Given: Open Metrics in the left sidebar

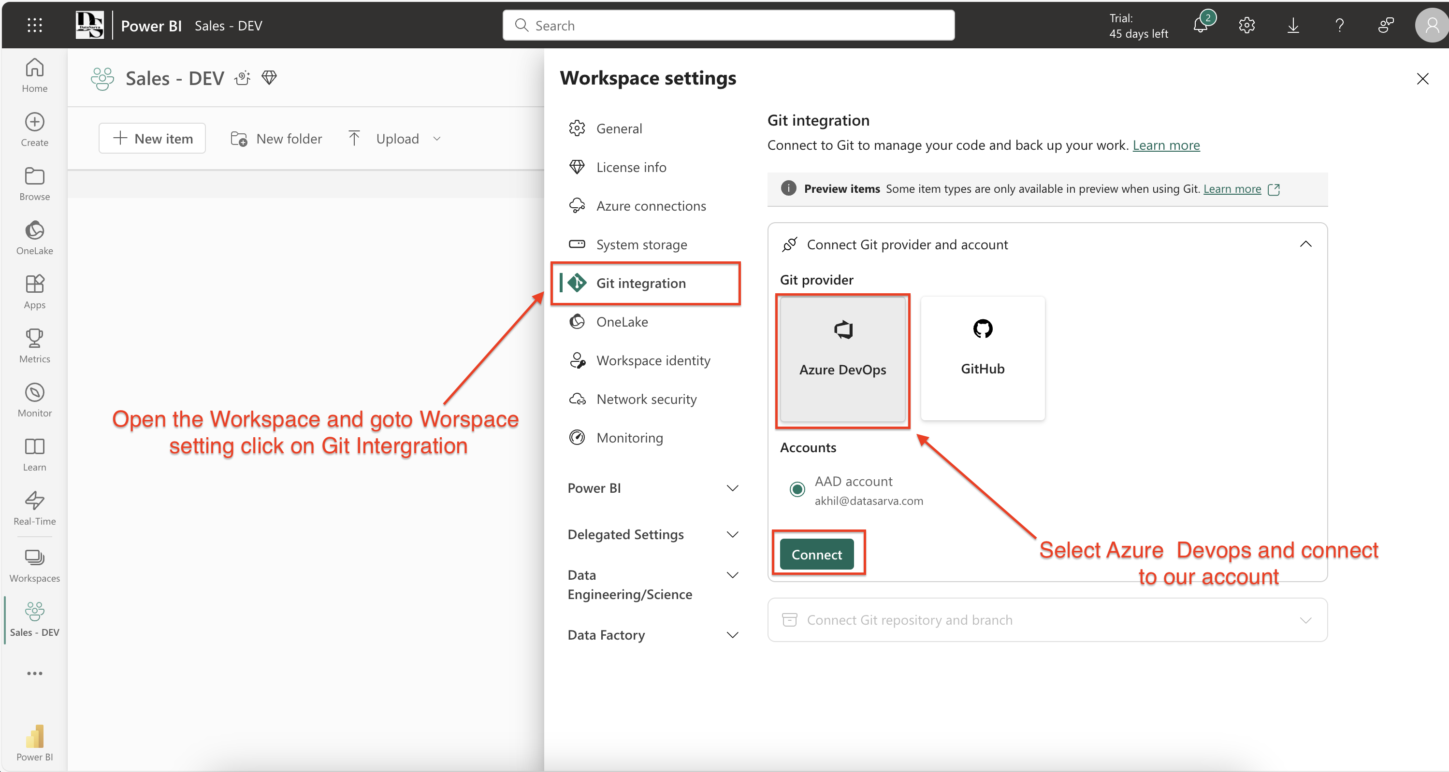Looking at the screenshot, I should click(x=34, y=346).
